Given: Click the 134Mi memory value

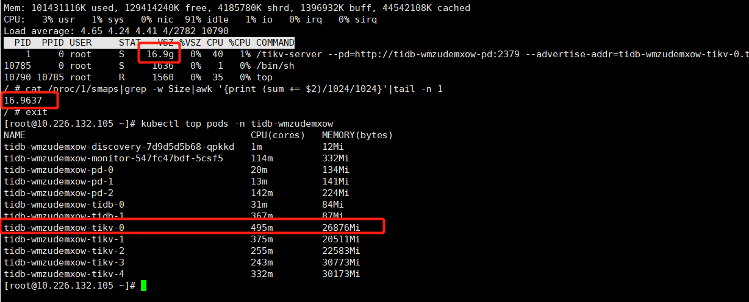Looking at the screenshot, I should click(335, 170).
